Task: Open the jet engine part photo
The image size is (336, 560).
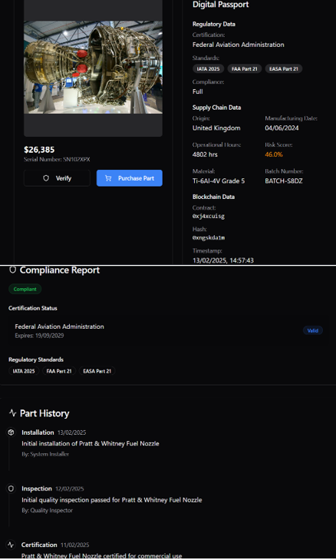Action: click(x=93, y=67)
